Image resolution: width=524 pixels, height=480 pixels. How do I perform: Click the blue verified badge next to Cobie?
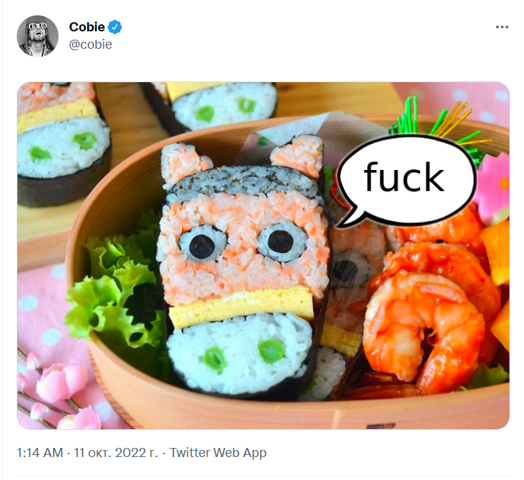click(116, 27)
